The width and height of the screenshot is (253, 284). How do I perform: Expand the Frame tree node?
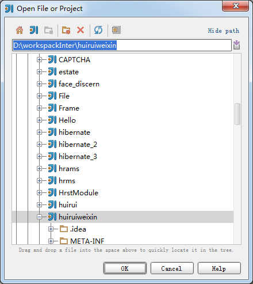[x=39, y=108]
